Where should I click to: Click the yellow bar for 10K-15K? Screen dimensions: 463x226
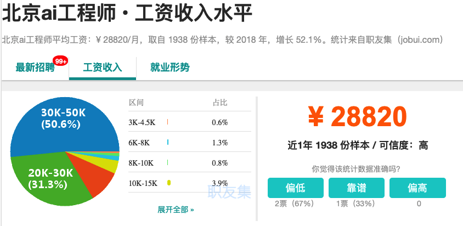coord(169,183)
